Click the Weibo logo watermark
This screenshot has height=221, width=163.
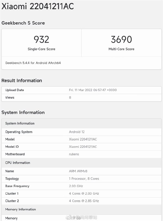68,217
